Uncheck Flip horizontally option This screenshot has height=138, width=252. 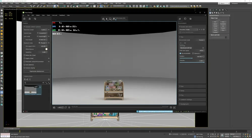180,53
